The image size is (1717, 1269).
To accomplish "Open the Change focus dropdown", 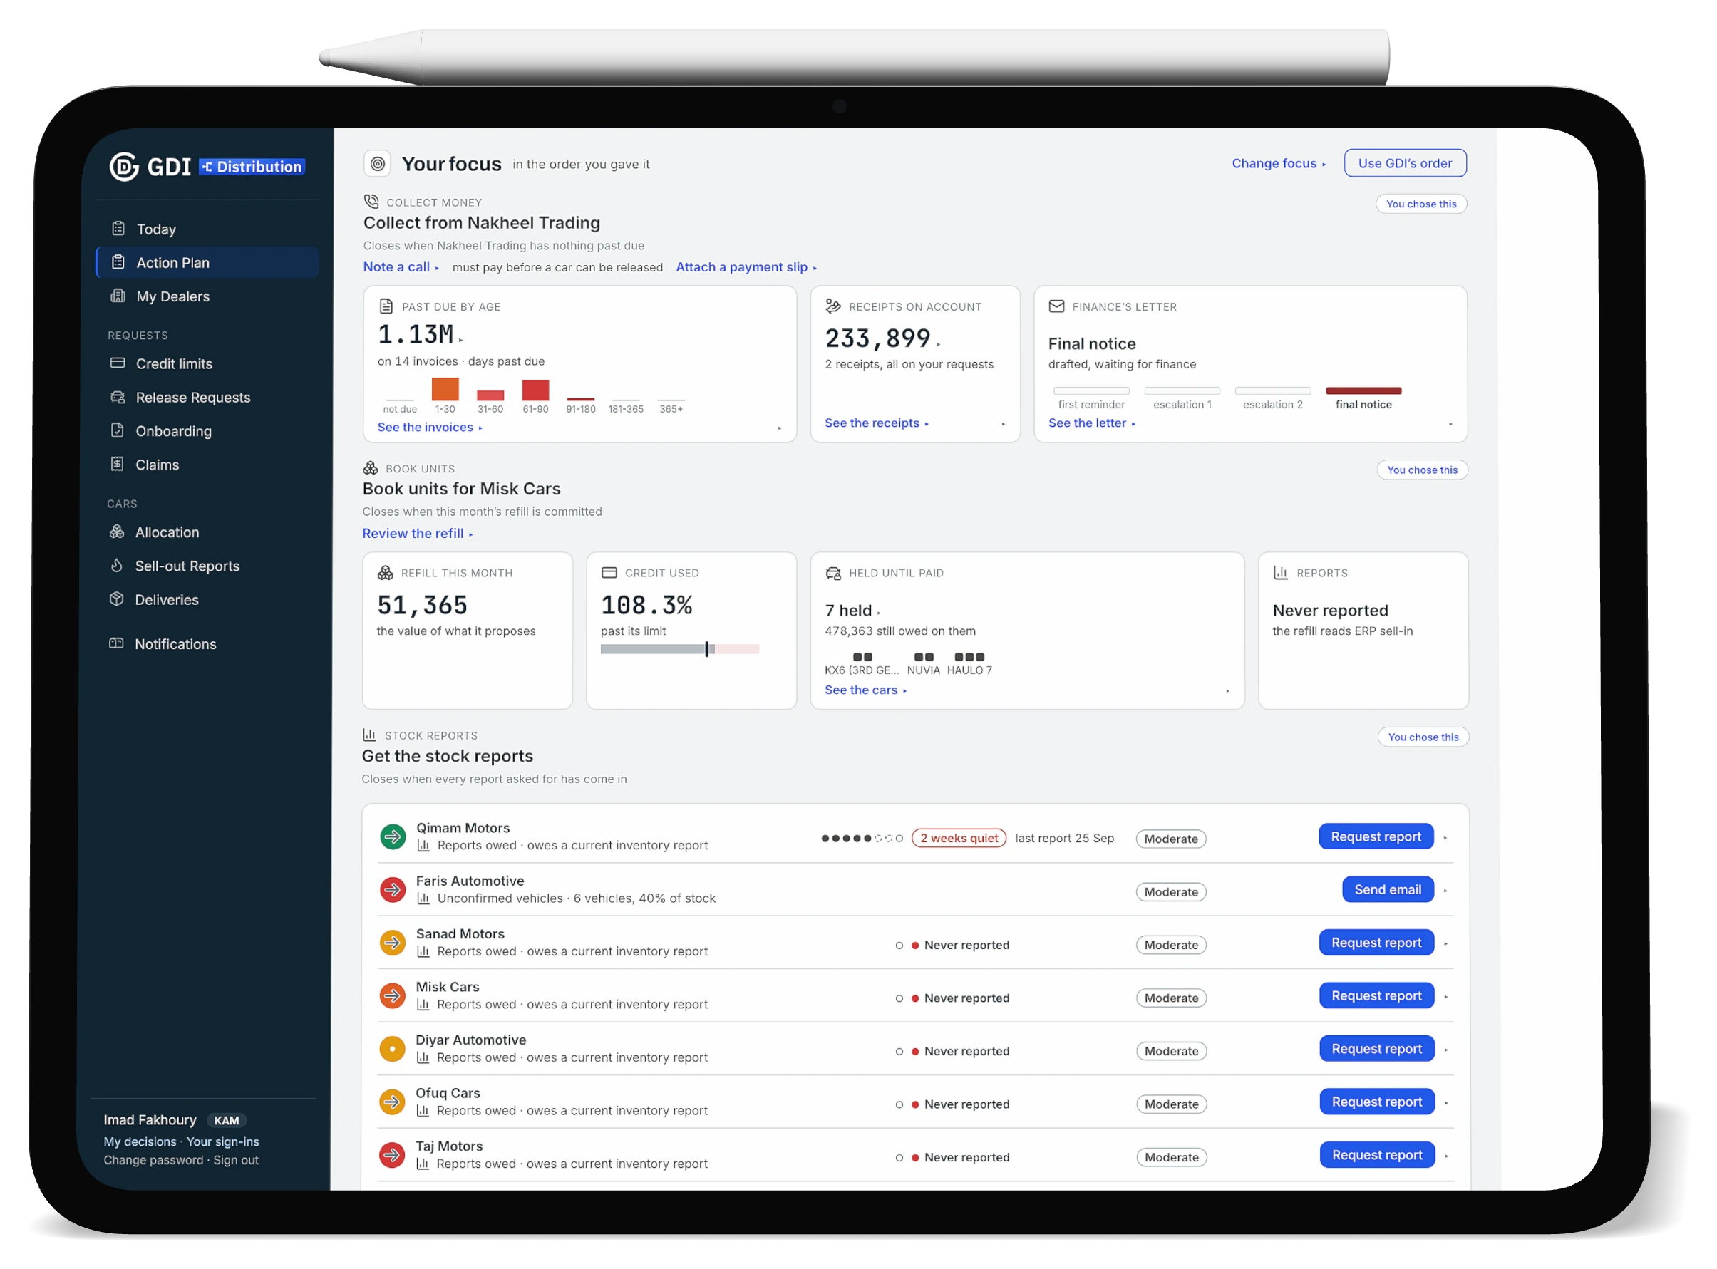I will point(1279,164).
